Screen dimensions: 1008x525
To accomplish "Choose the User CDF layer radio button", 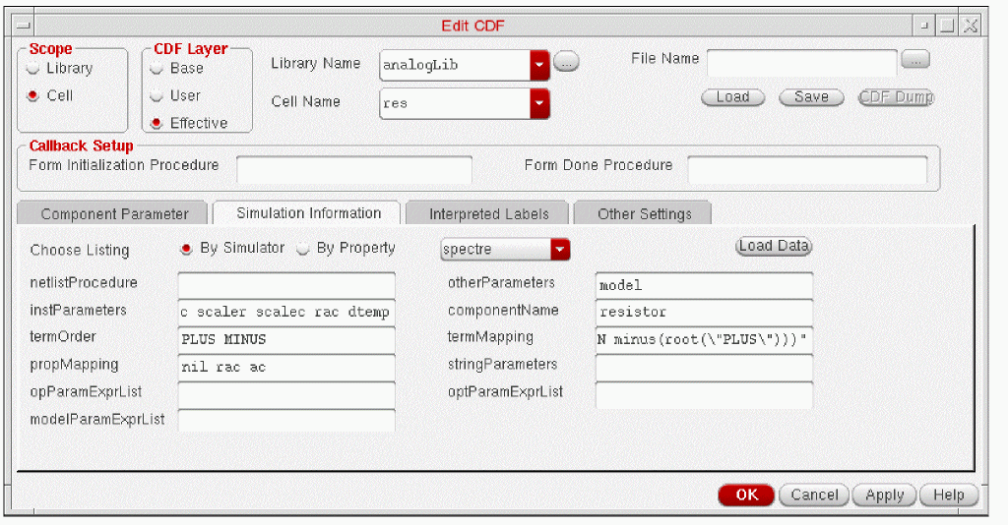I will pyautogui.click(x=157, y=96).
